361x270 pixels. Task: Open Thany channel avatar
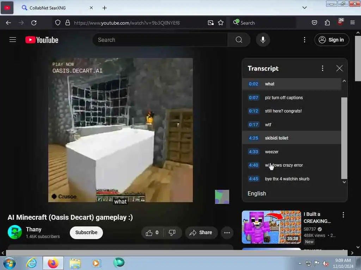pos(15,232)
